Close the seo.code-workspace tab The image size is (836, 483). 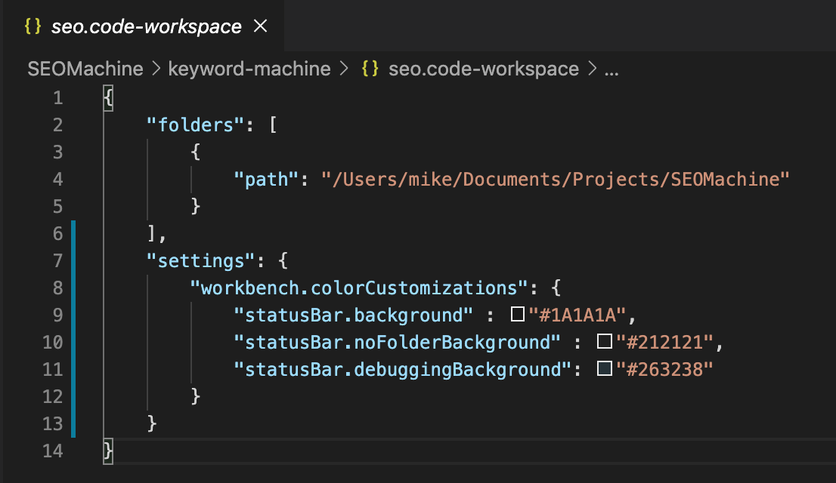[x=260, y=26]
